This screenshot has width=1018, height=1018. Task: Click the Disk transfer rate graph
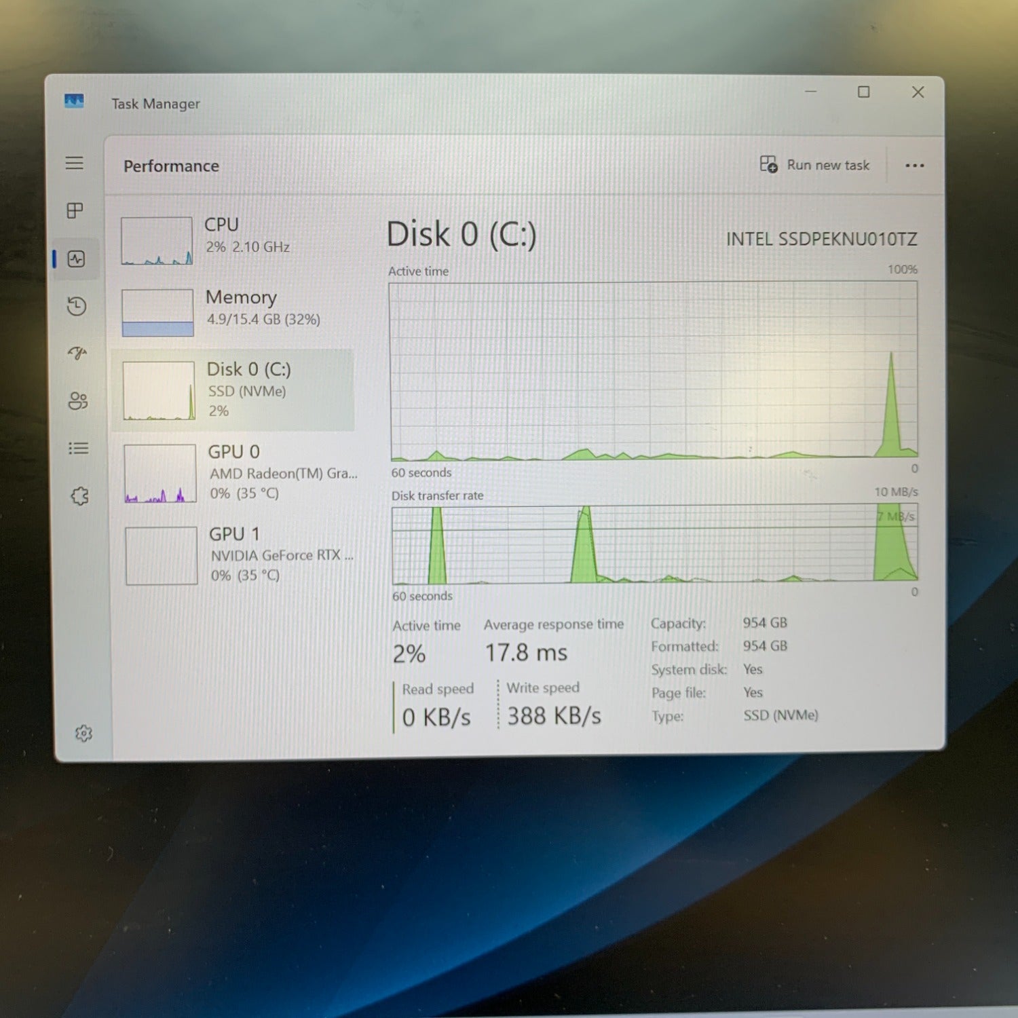pos(655,544)
